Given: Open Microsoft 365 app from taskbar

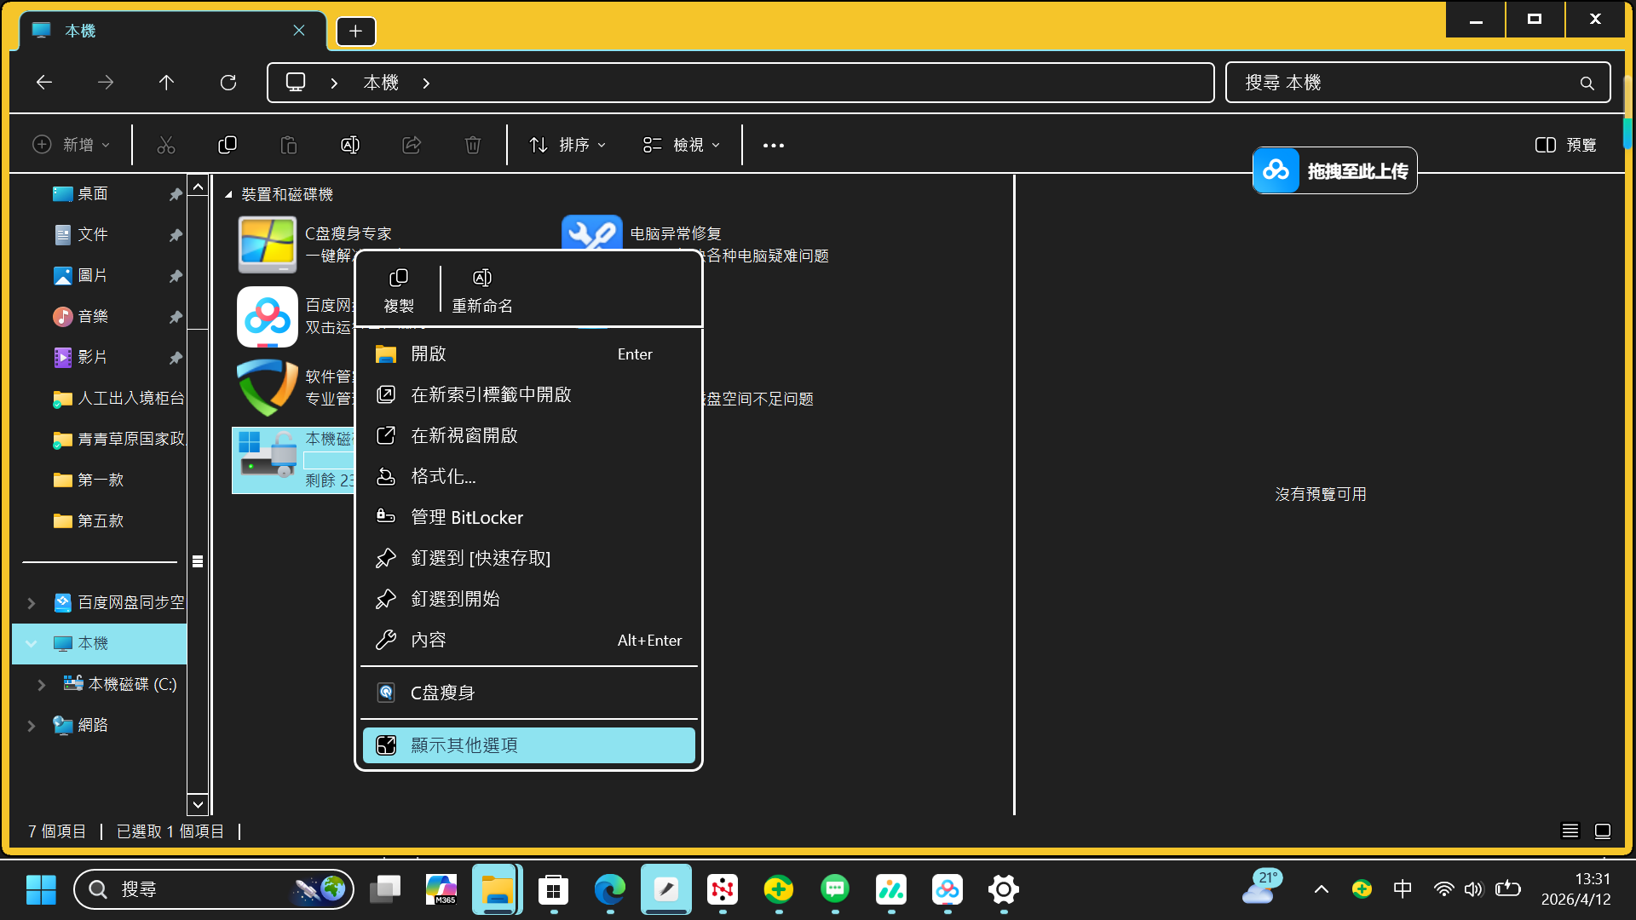Looking at the screenshot, I should click(441, 889).
